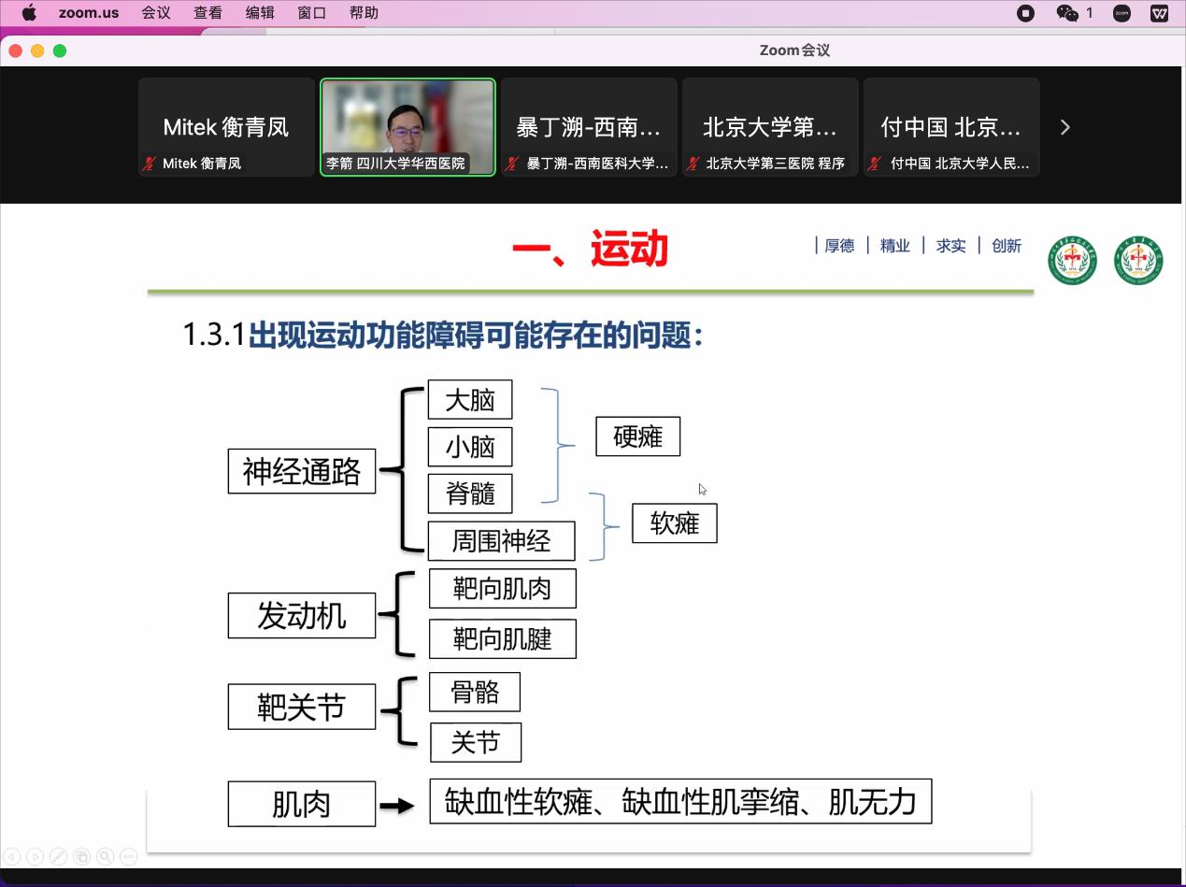
Task: Click the slide copy/view all slides icon
Action: [81, 856]
